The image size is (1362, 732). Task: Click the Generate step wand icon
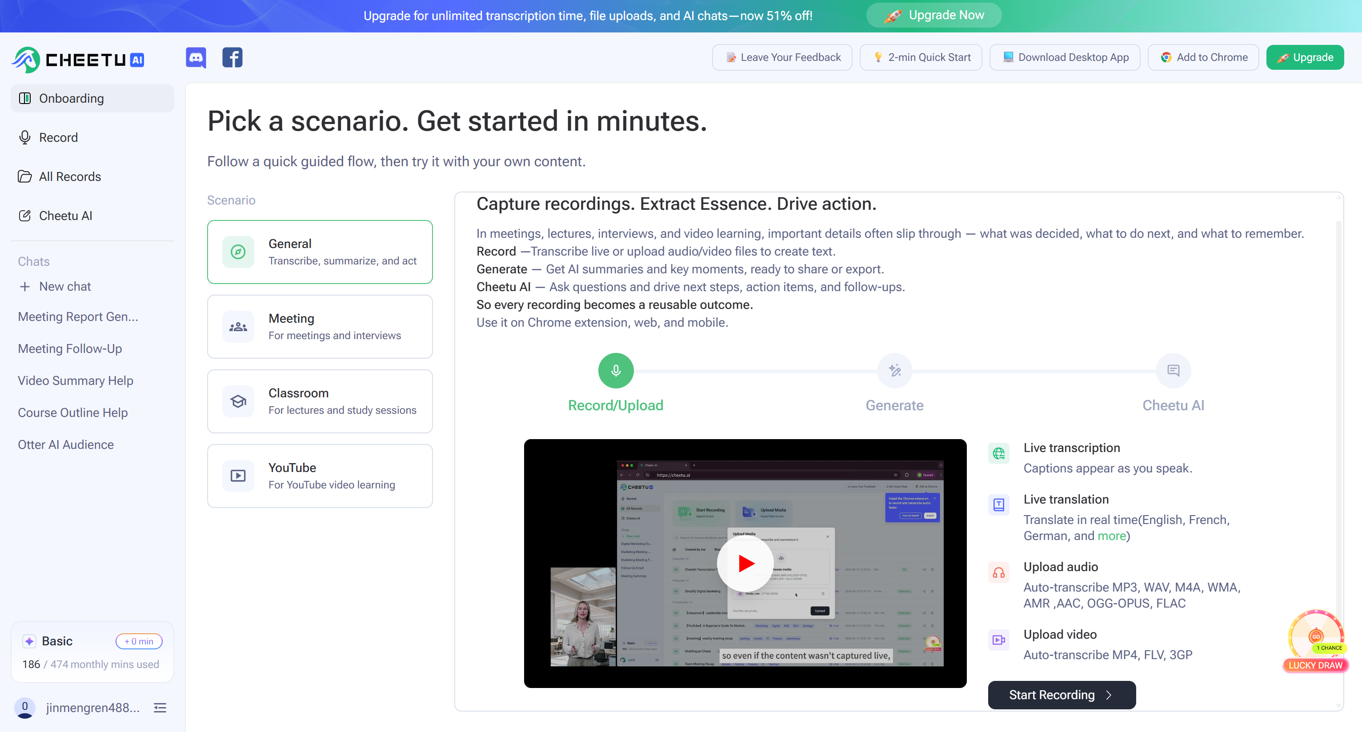coord(895,371)
